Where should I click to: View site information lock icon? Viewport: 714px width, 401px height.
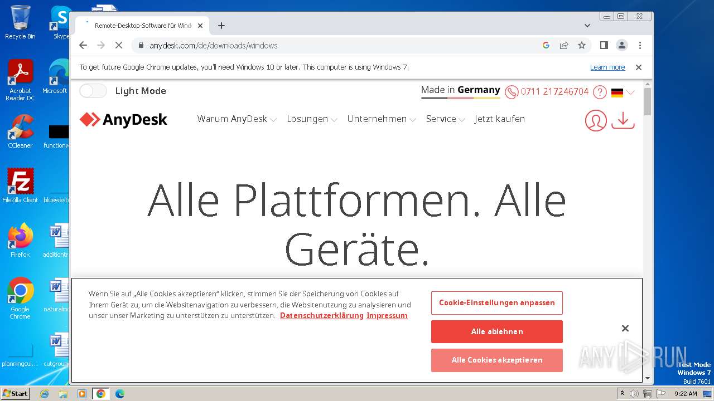click(x=141, y=46)
